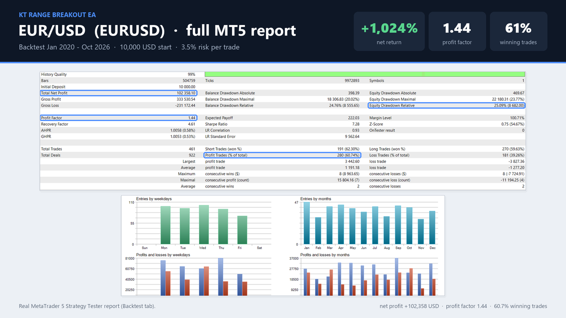Select the 61% winning trades card

tap(518, 32)
